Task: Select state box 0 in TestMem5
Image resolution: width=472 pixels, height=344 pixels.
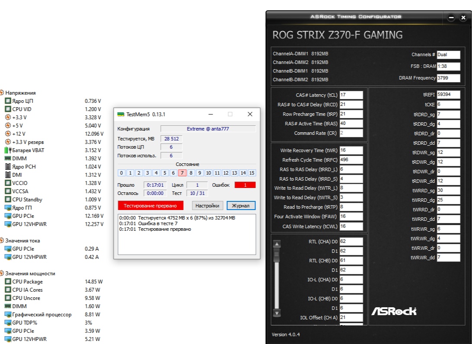Action: click(x=121, y=173)
